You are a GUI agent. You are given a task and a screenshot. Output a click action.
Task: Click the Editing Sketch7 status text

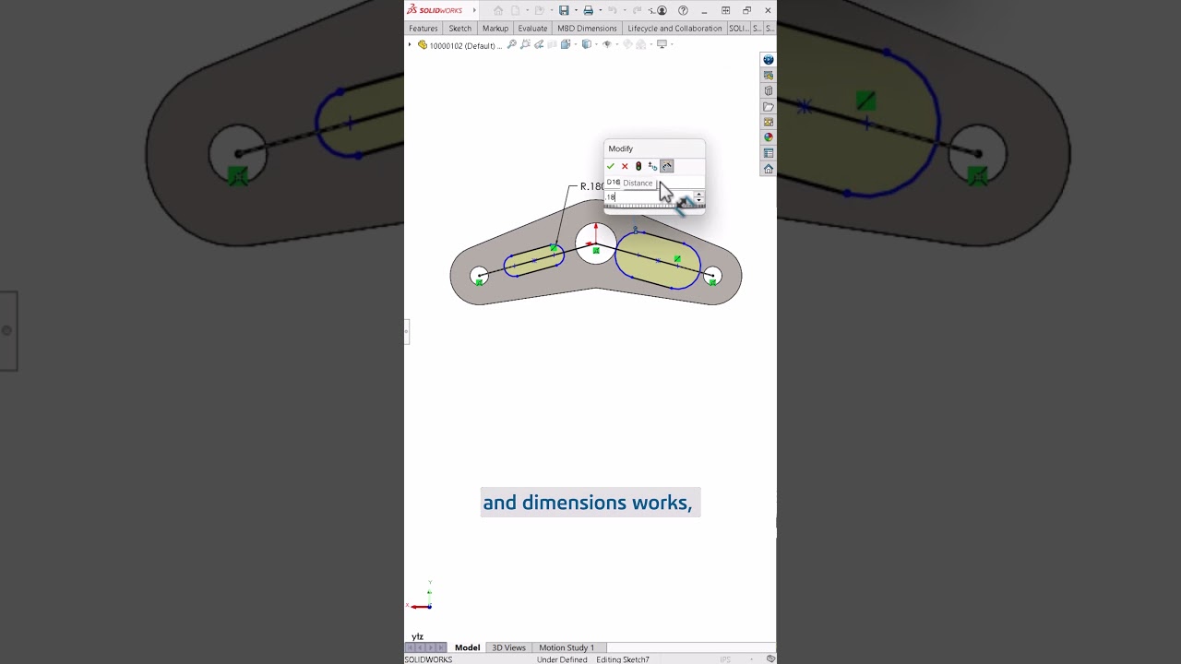tap(623, 659)
